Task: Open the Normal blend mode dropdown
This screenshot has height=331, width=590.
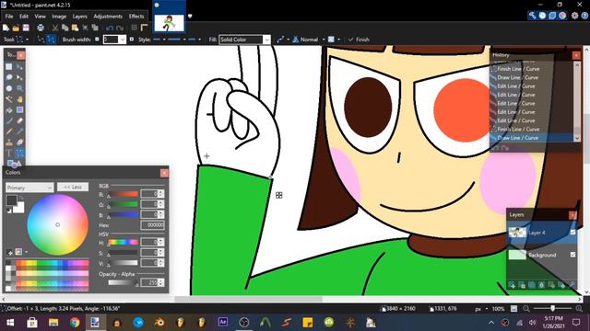Action: click(x=309, y=40)
